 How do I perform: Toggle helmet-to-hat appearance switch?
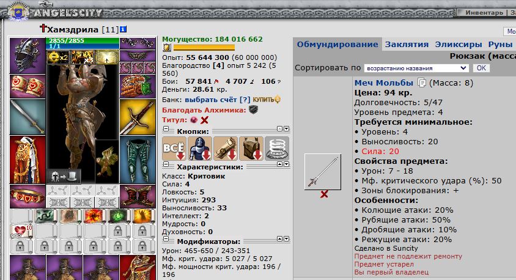click(64, 176)
